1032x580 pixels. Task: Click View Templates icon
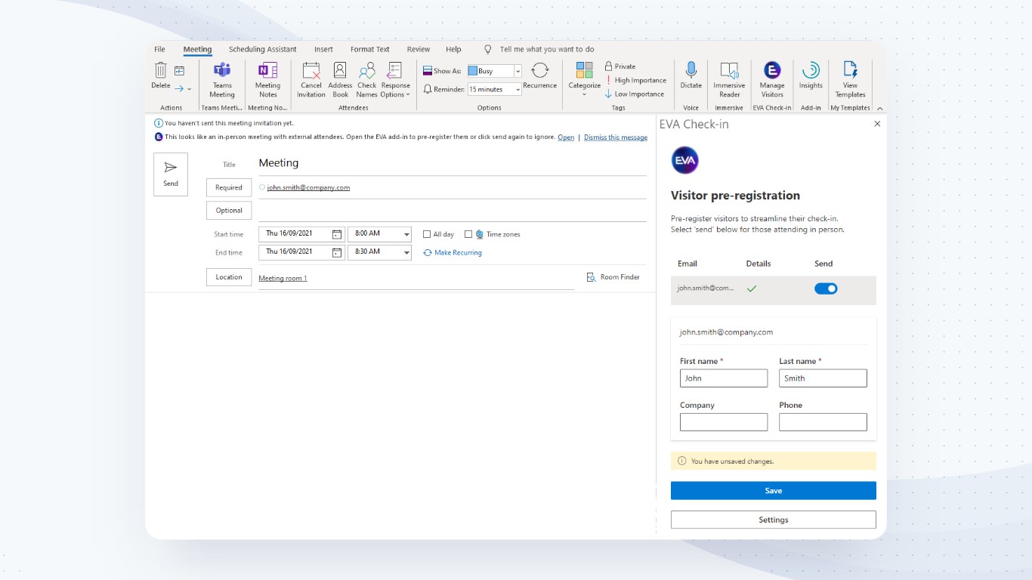click(850, 70)
